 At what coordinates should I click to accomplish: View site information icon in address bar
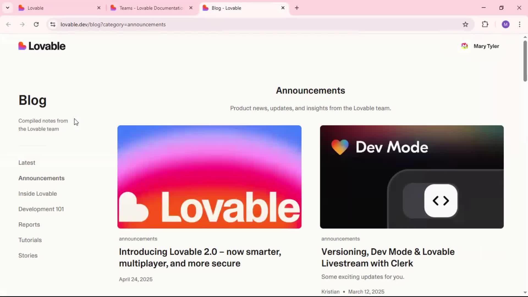coord(53,24)
